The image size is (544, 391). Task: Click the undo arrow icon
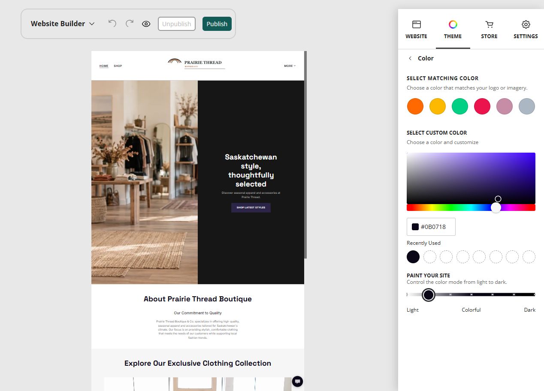click(x=112, y=24)
